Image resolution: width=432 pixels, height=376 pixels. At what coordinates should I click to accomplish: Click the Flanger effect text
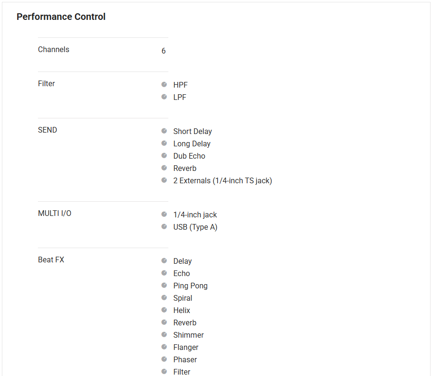point(186,348)
